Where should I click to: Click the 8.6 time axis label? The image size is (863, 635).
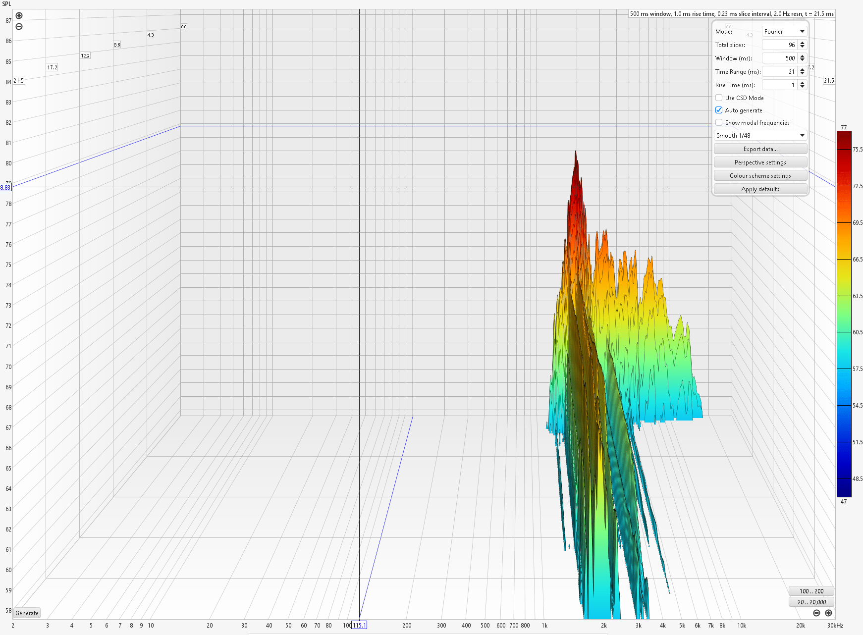[x=117, y=45]
